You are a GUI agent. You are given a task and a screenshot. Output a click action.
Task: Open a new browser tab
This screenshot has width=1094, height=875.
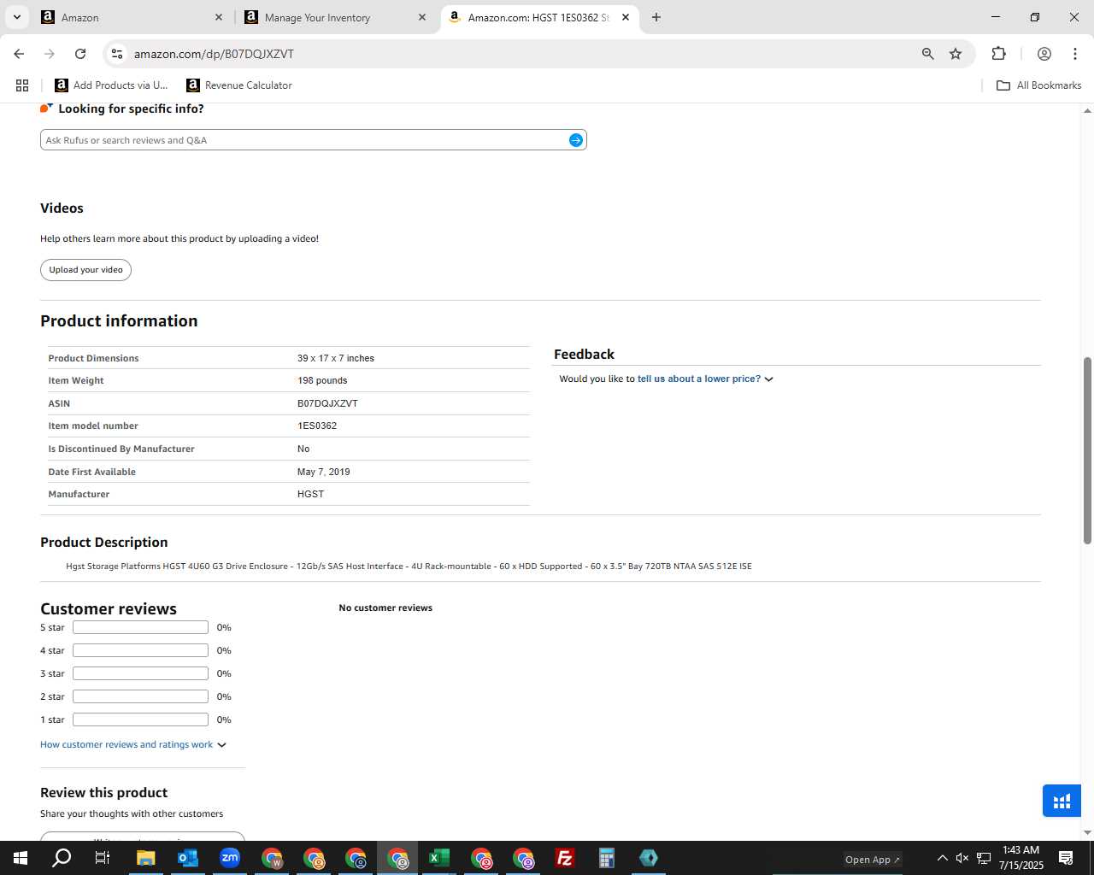[x=656, y=17]
